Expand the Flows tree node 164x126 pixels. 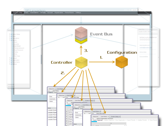coord(10,36)
